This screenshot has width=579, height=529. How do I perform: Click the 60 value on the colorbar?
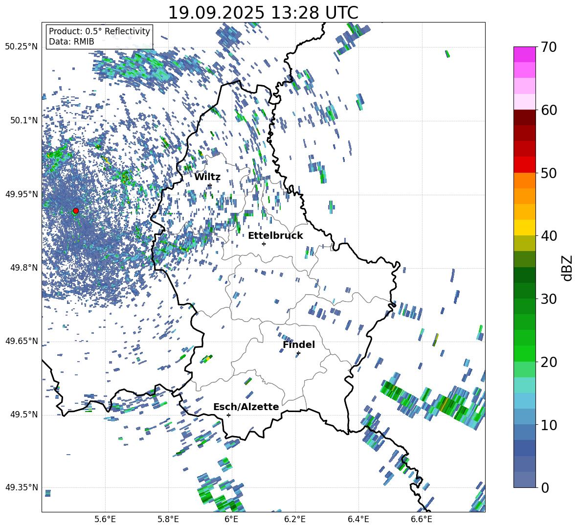coord(549,110)
